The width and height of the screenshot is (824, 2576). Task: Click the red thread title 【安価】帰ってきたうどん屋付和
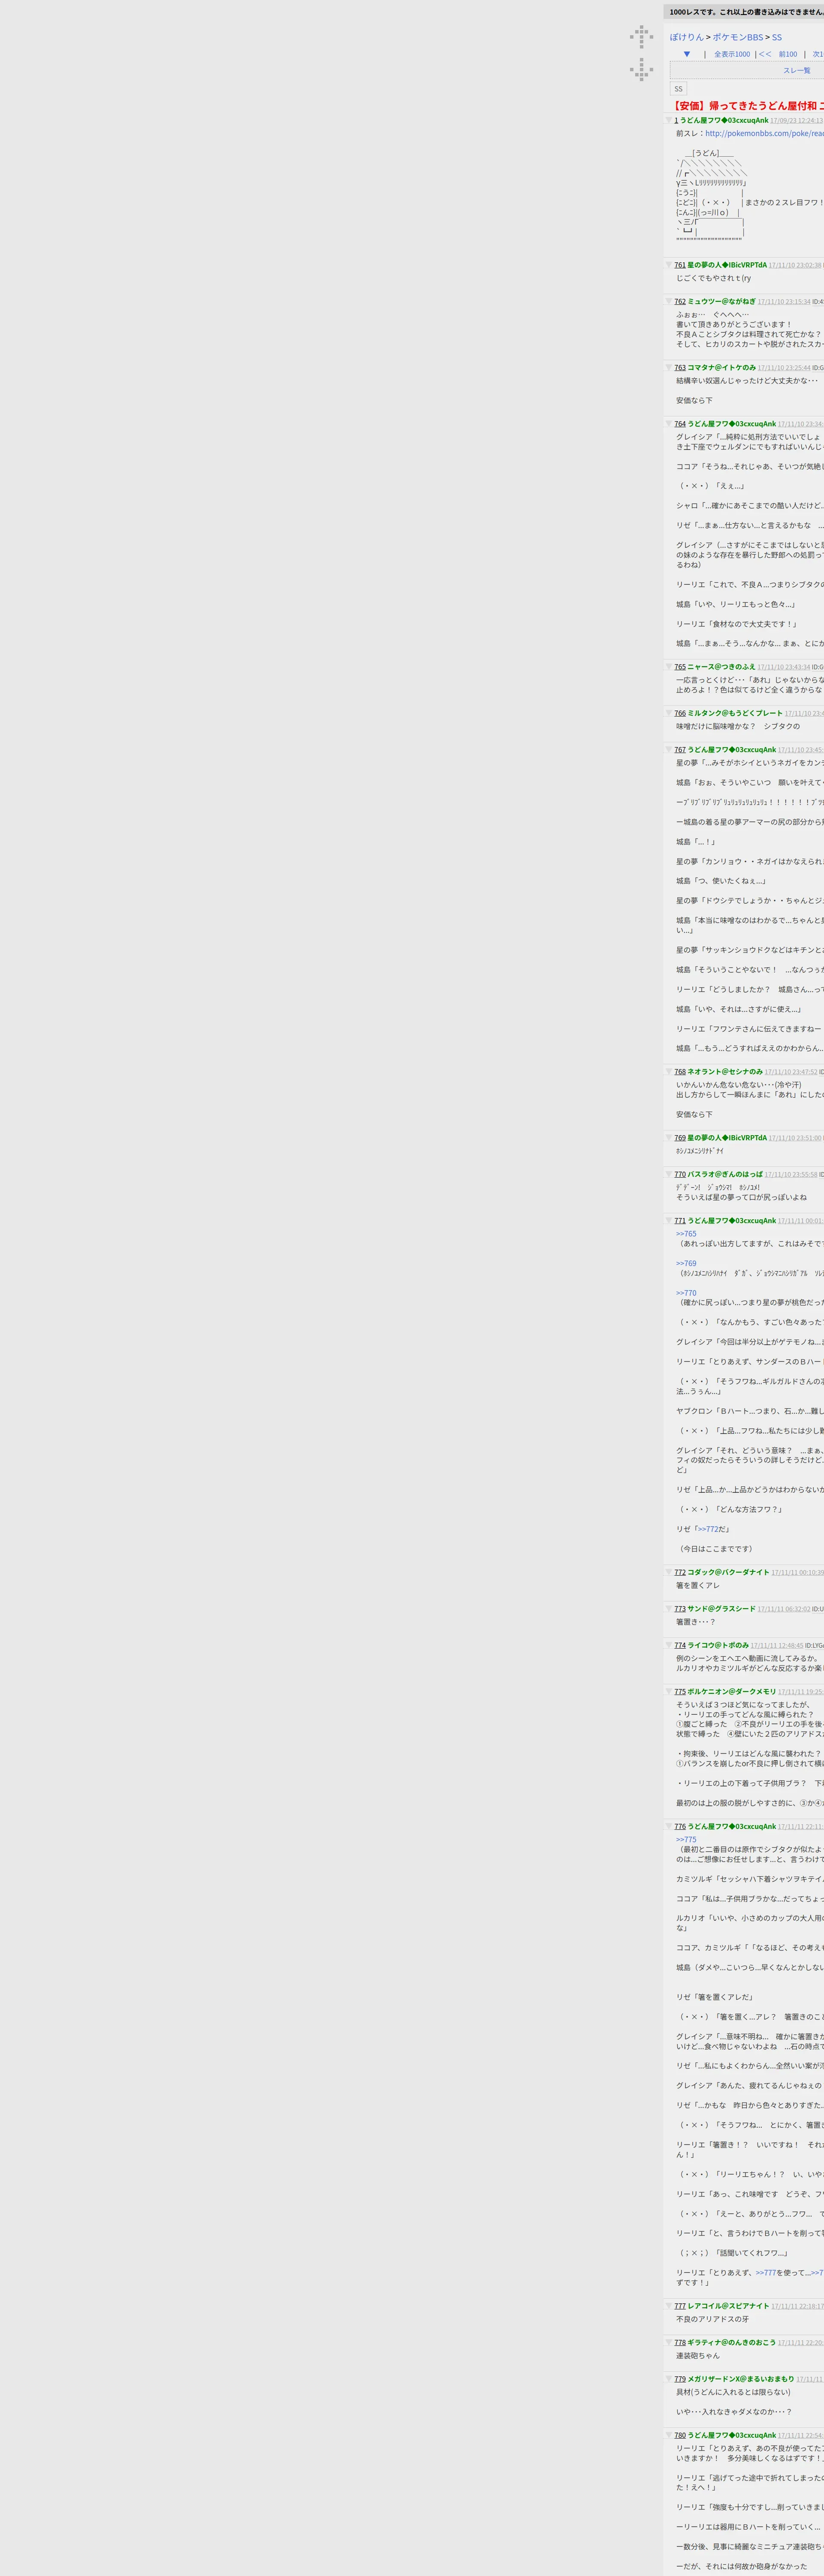point(747,105)
